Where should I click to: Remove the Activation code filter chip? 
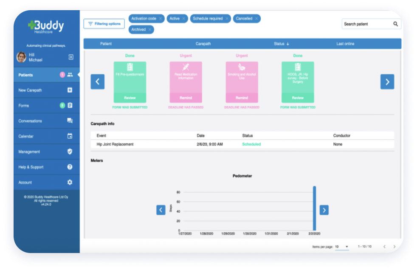tap(160, 19)
